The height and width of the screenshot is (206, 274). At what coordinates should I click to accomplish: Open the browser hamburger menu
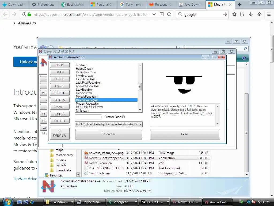click(x=269, y=14)
